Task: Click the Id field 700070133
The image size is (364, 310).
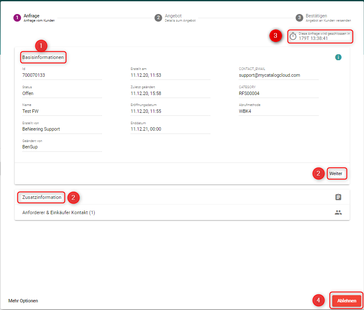Action: pos(34,75)
